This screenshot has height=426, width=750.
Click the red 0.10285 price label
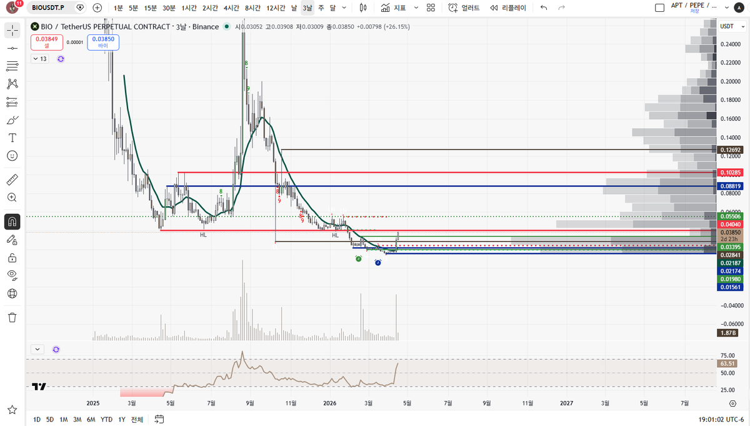[x=729, y=172]
